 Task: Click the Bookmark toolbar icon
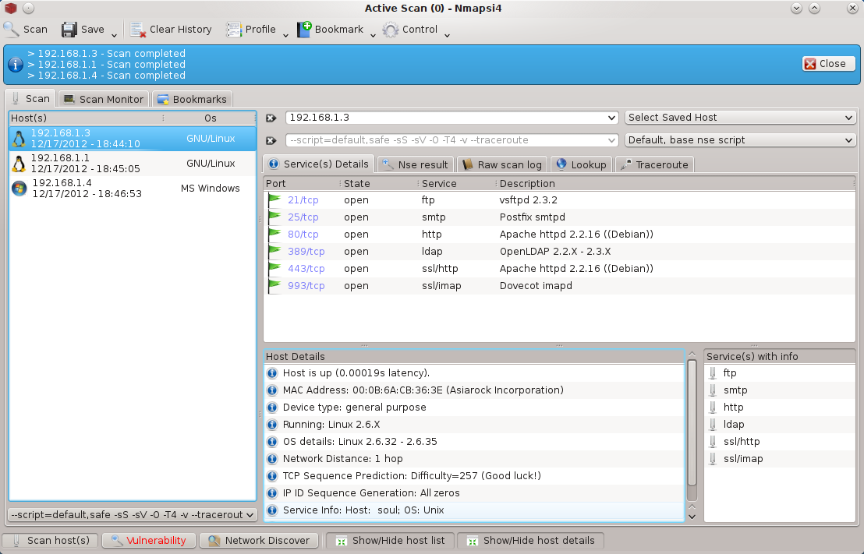[x=304, y=30]
